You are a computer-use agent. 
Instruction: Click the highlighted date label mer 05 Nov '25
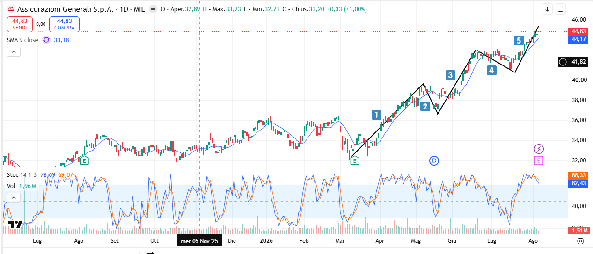(200, 241)
